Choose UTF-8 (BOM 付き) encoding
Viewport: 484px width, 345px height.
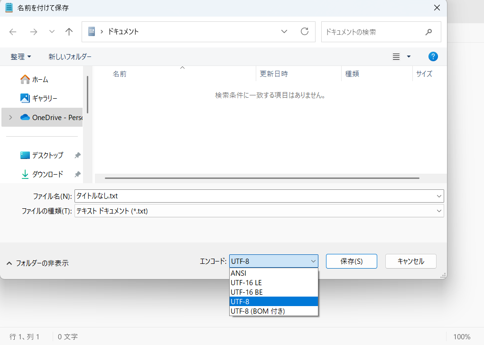coord(273,311)
